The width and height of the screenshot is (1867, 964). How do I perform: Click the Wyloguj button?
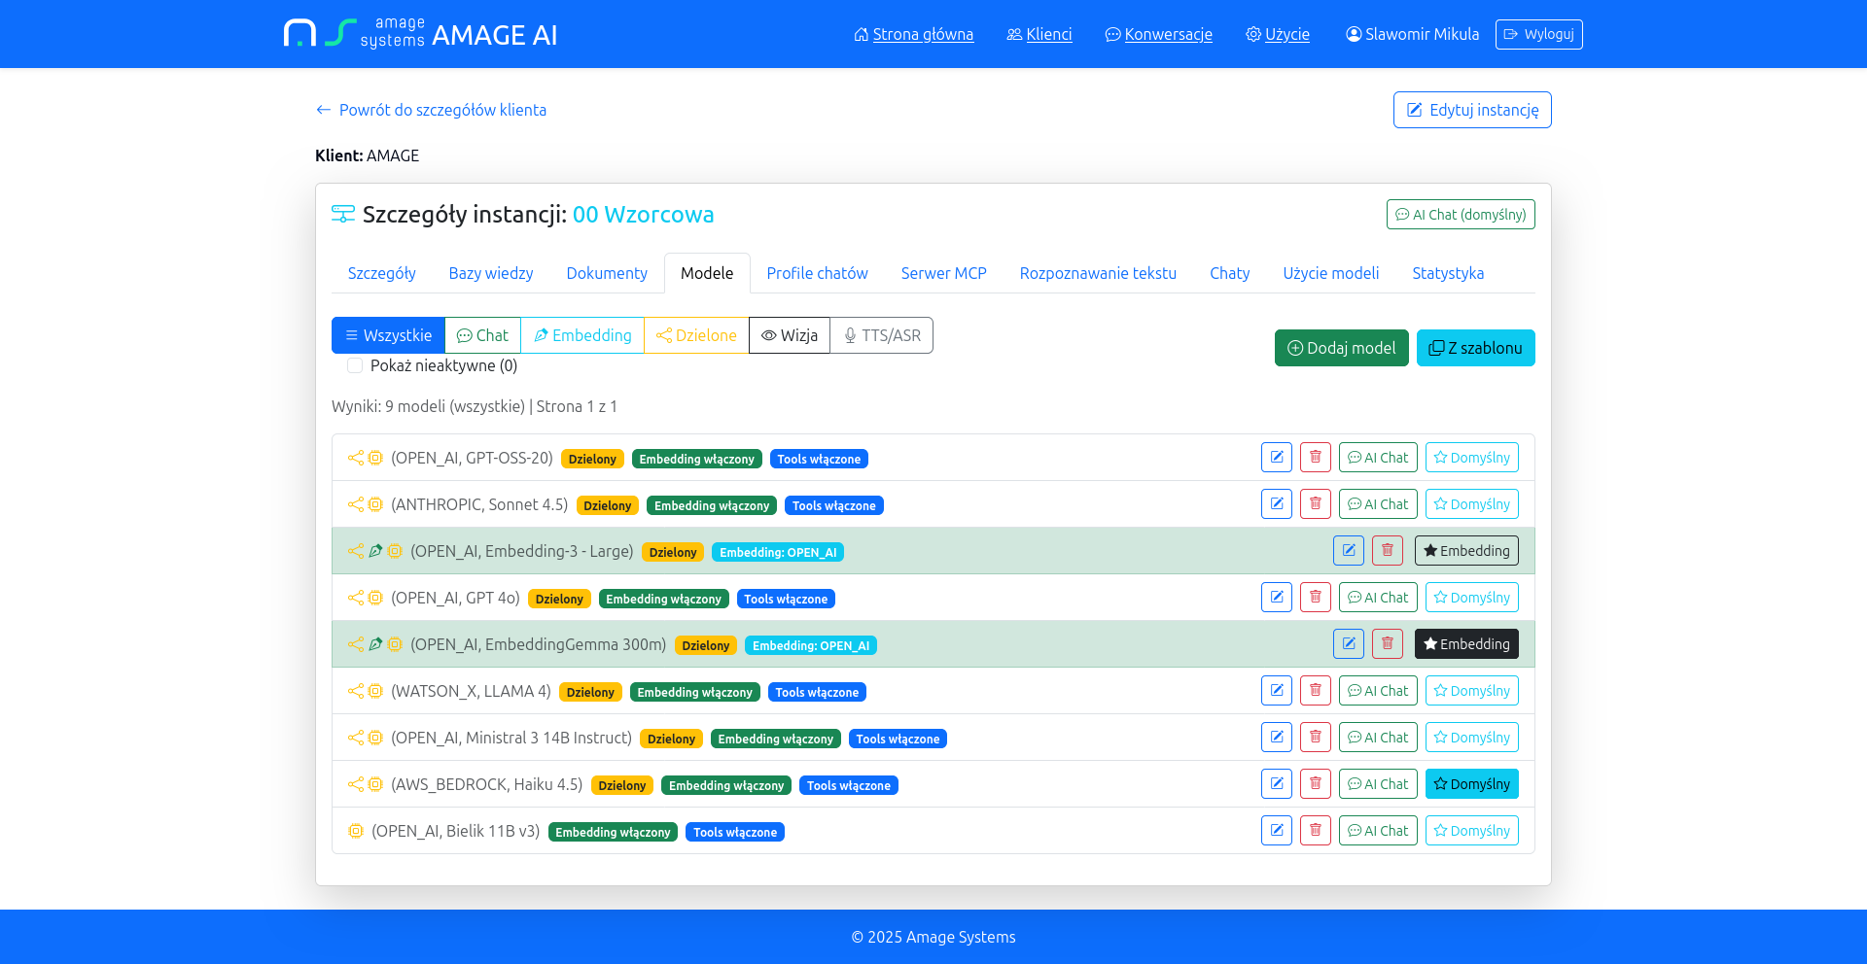(1538, 34)
